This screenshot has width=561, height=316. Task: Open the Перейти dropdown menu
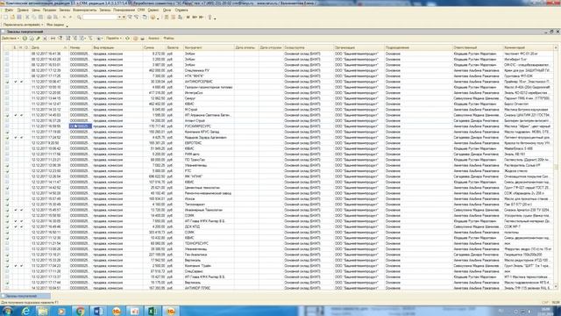(x=114, y=39)
